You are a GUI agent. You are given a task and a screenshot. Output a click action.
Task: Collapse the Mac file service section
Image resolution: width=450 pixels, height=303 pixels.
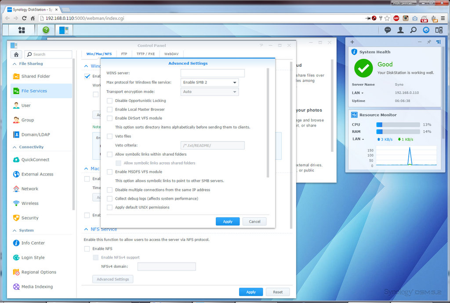pos(86,168)
